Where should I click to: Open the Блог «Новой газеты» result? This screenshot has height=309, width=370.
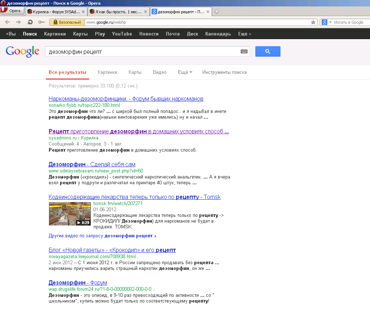point(112,250)
